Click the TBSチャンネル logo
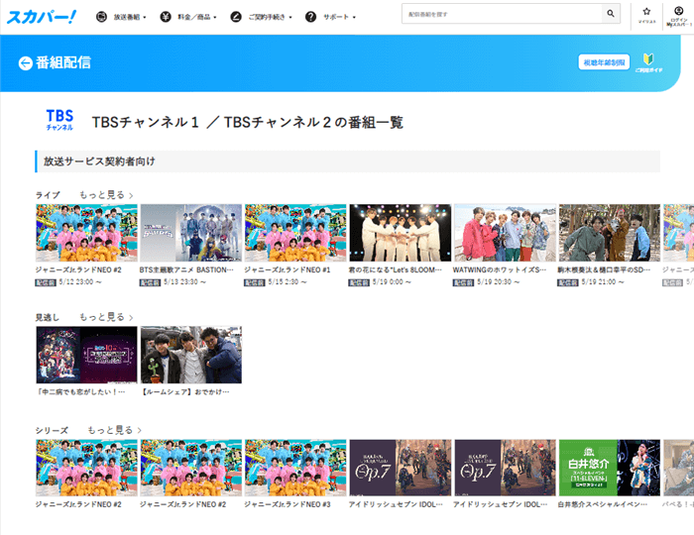Image resolution: width=694 pixels, height=535 pixels. pyautogui.click(x=59, y=120)
